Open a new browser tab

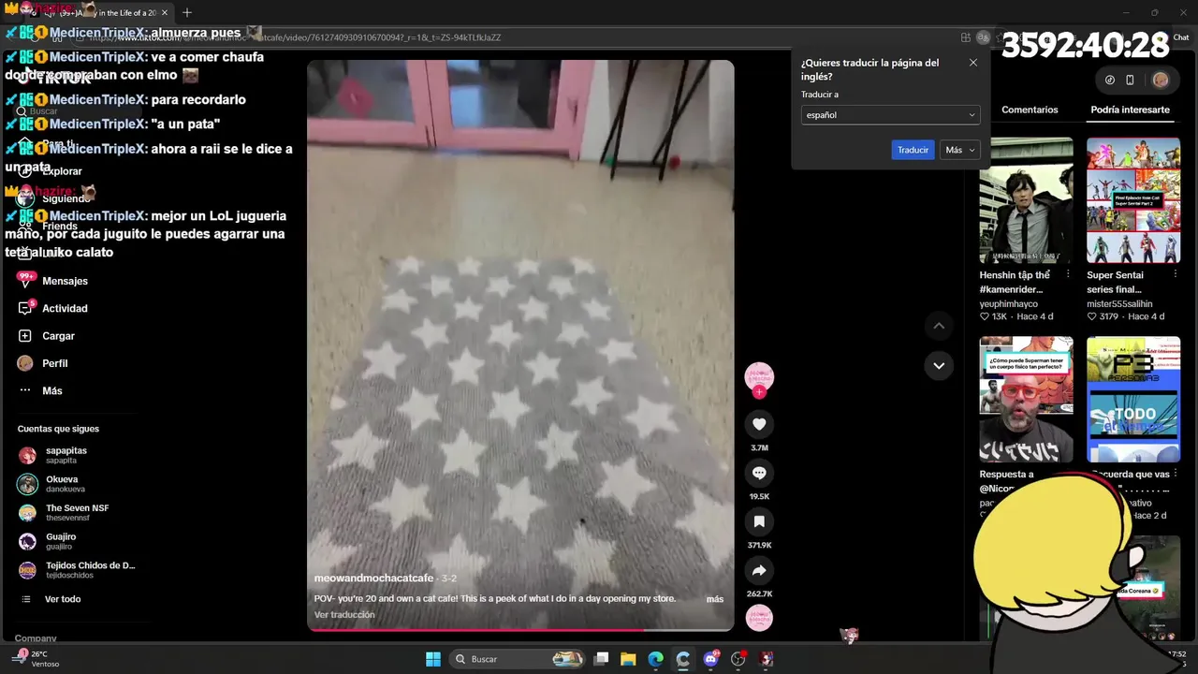coord(187,13)
